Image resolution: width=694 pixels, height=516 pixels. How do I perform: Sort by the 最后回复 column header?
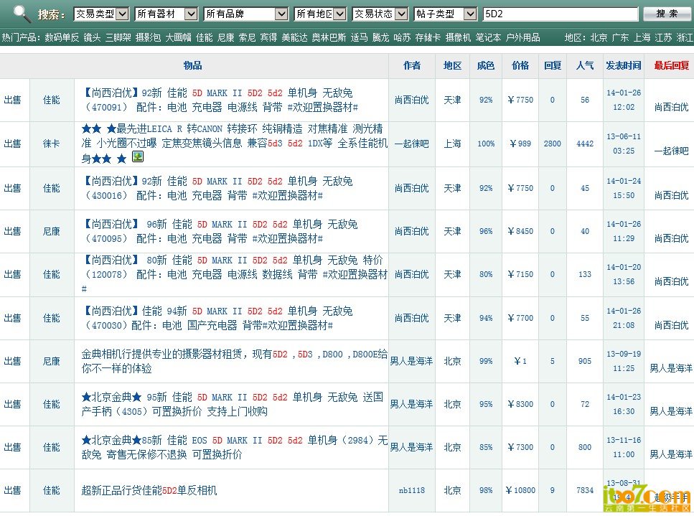672,65
